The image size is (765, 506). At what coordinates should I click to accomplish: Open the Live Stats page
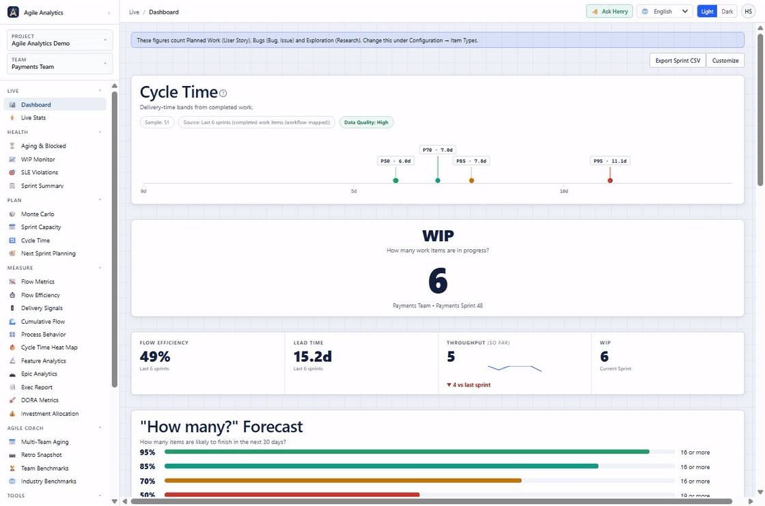coord(55,117)
